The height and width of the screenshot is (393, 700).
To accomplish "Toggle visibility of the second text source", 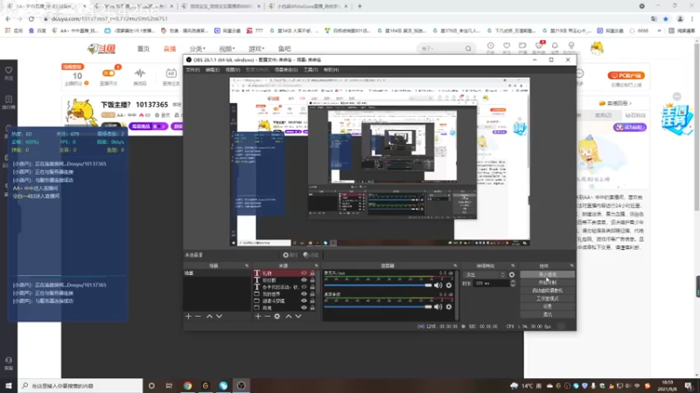I will click(x=304, y=280).
